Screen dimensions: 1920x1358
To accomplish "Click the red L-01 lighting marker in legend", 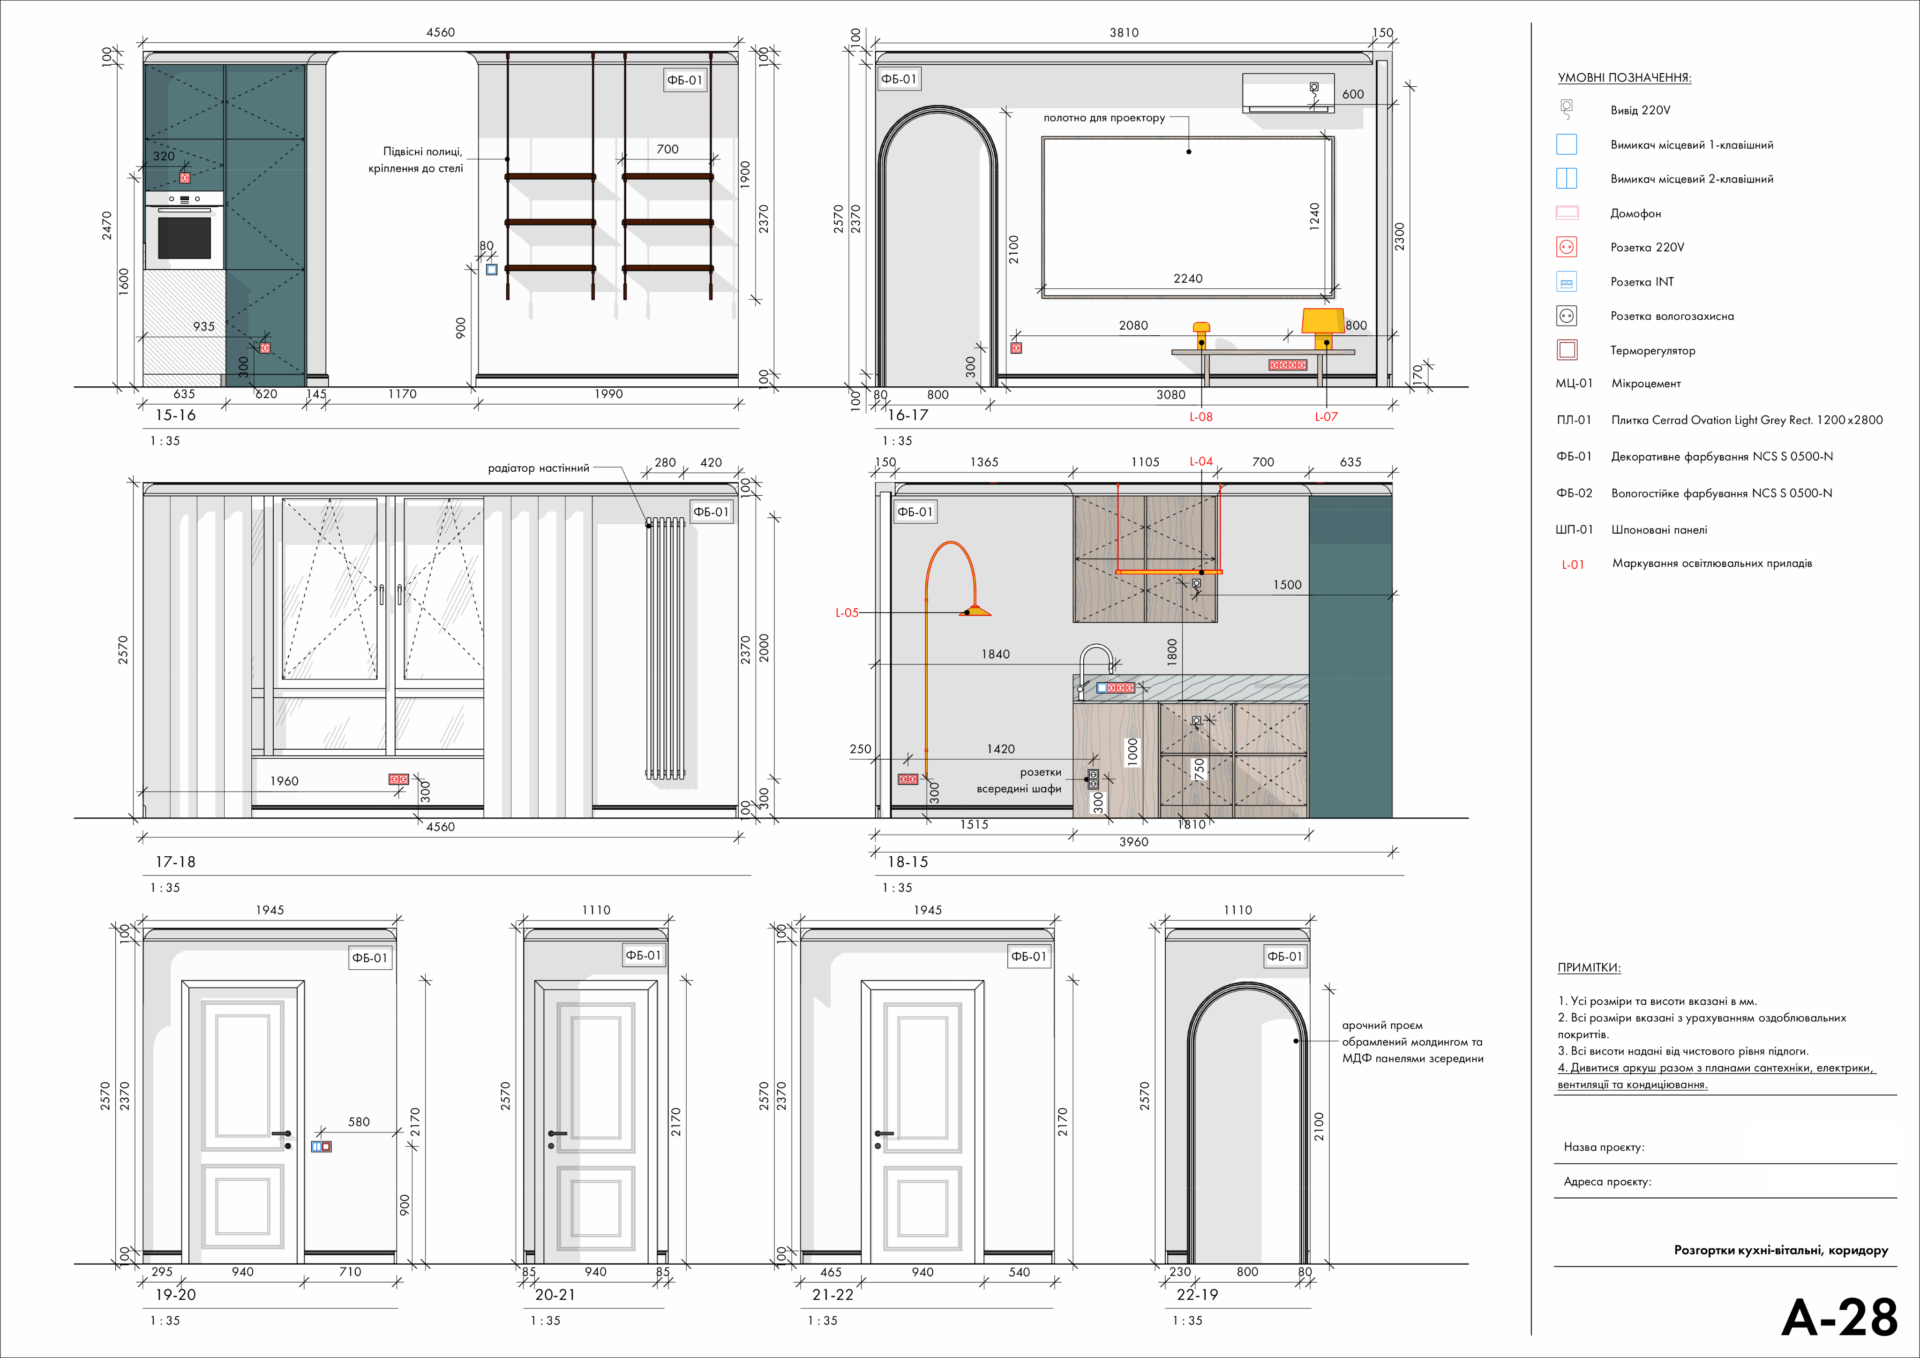I will tap(1572, 565).
